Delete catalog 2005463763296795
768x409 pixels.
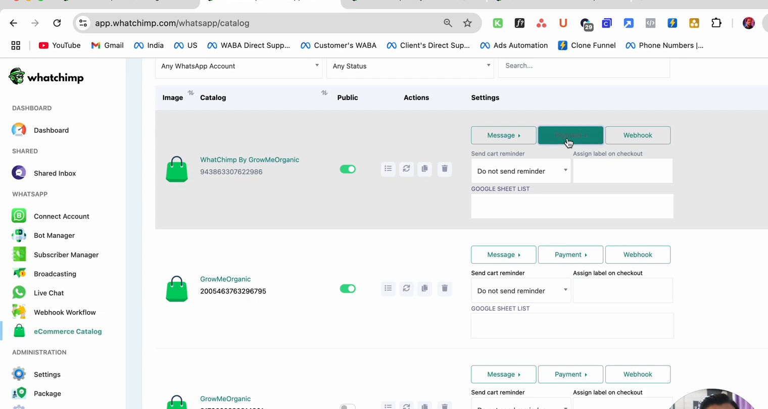pyautogui.click(x=445, y=288)
